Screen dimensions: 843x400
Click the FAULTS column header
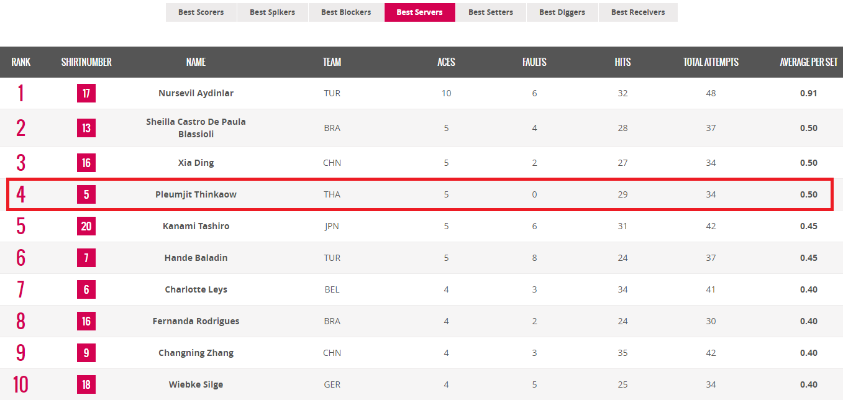click(x=534, y=62)
